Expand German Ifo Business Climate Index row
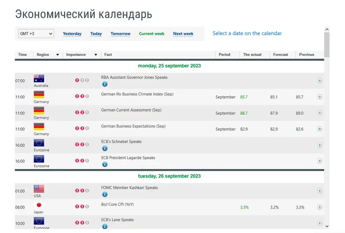Screen dimensions: 345x233 click(x=320, y=97)
